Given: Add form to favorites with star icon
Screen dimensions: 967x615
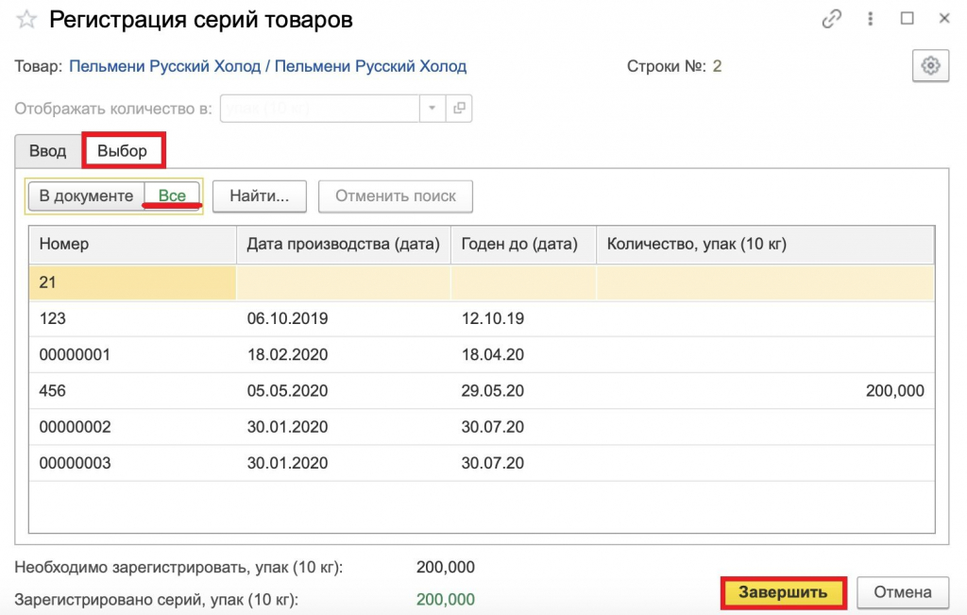Looking at the screenshot, I should coord(26,19).
